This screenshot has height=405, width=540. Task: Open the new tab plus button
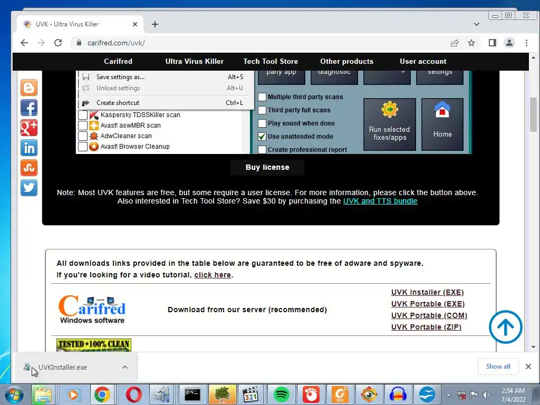[x=155, y=24]
